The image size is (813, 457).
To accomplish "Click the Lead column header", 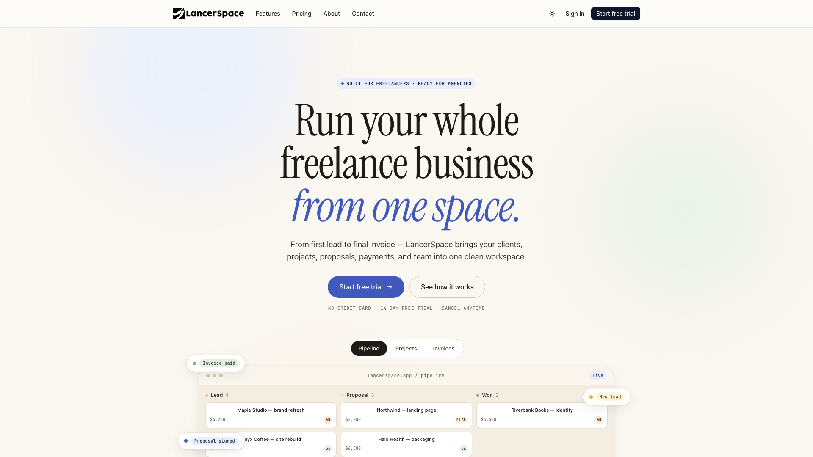I will 217,395.
